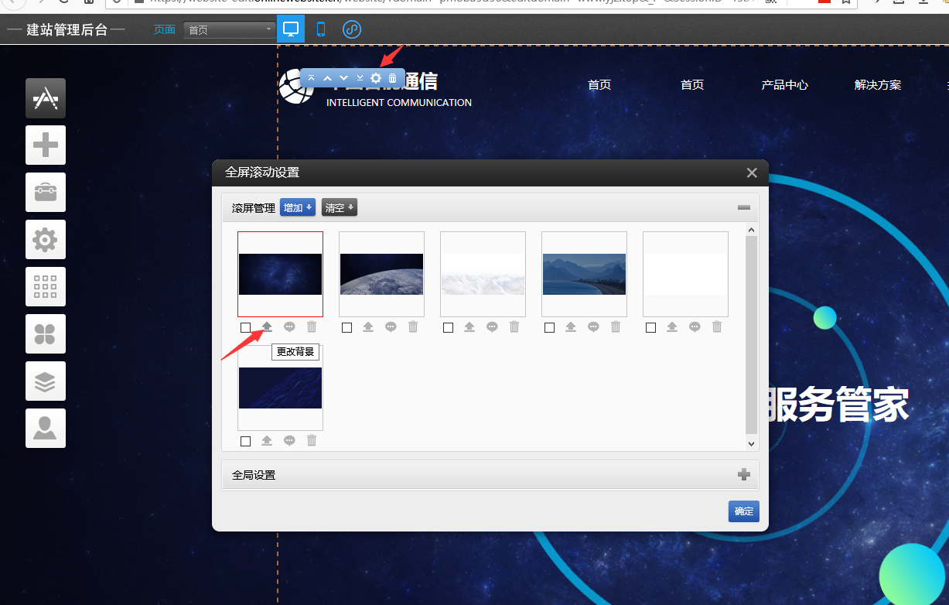The width and height of the screenshot is (949, 605).
Task: Change background of the blank white screen
Action: [672, 327]
